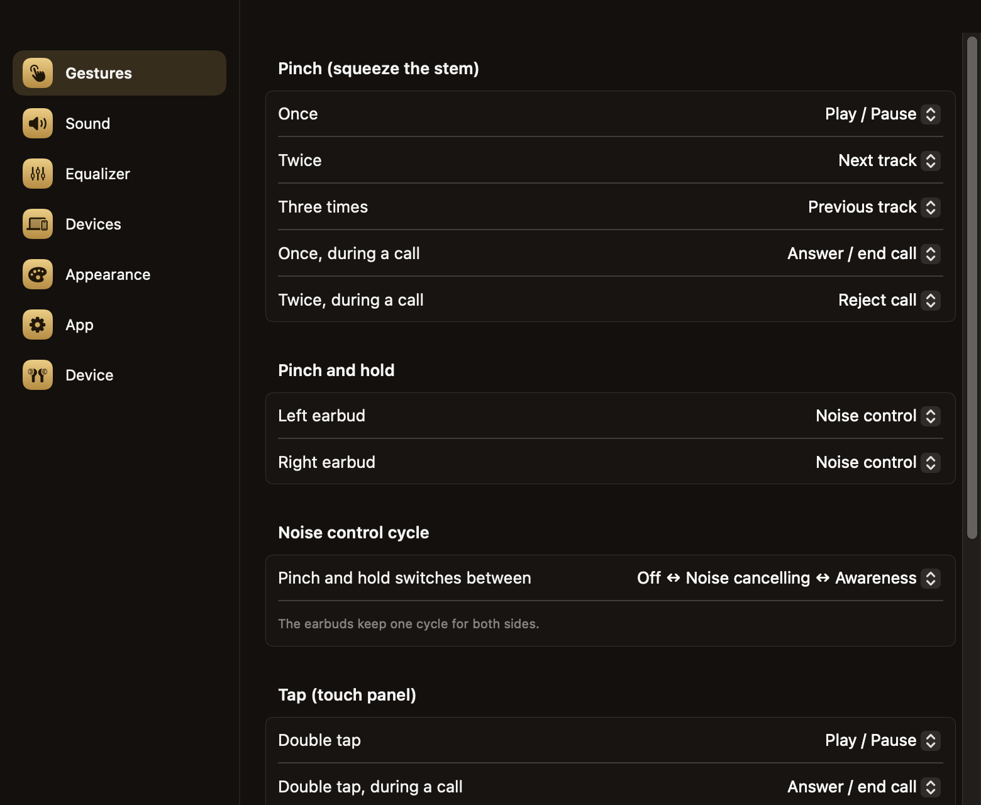Open the Three times Previous track dropdown

874,207
